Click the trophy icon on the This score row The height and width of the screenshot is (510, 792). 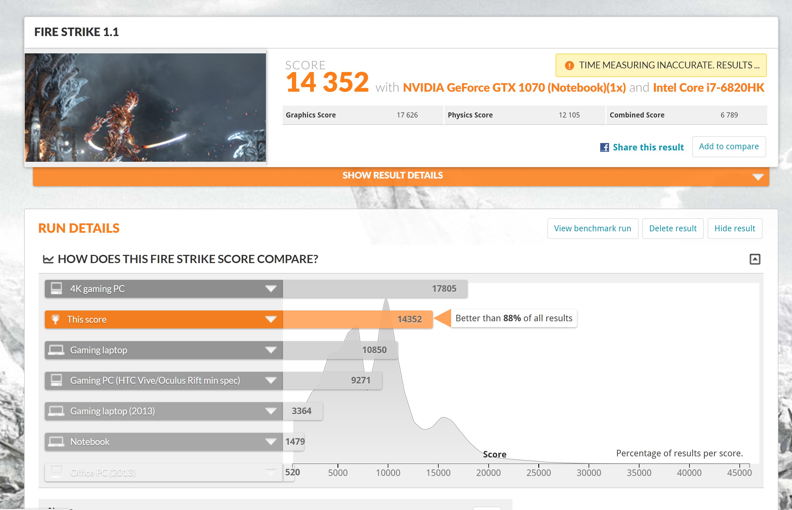[55, 319]
